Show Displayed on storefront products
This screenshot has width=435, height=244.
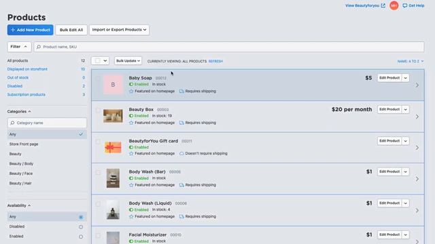tap(27, 69)
